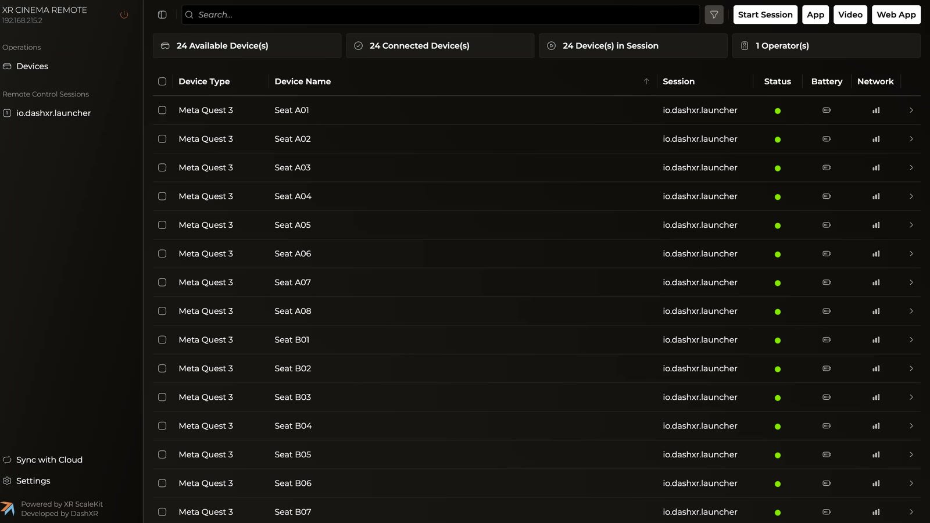Image resolution: width=930 pixels, height=523 pixels.
Task: Focus the Search input field
Action: (x=441, y=15)
